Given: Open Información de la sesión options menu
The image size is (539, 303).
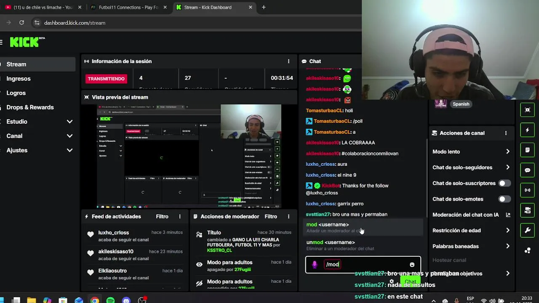Looking at the screenshot, I should point(288,61).
